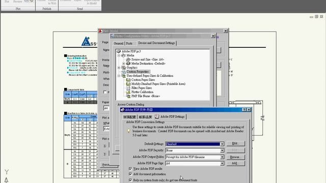Viewport: 326px width, 183px height.
Task: Click the help question mark in Adobe PDF dialog
Action: pyautogui.click(x=244, y=110)
